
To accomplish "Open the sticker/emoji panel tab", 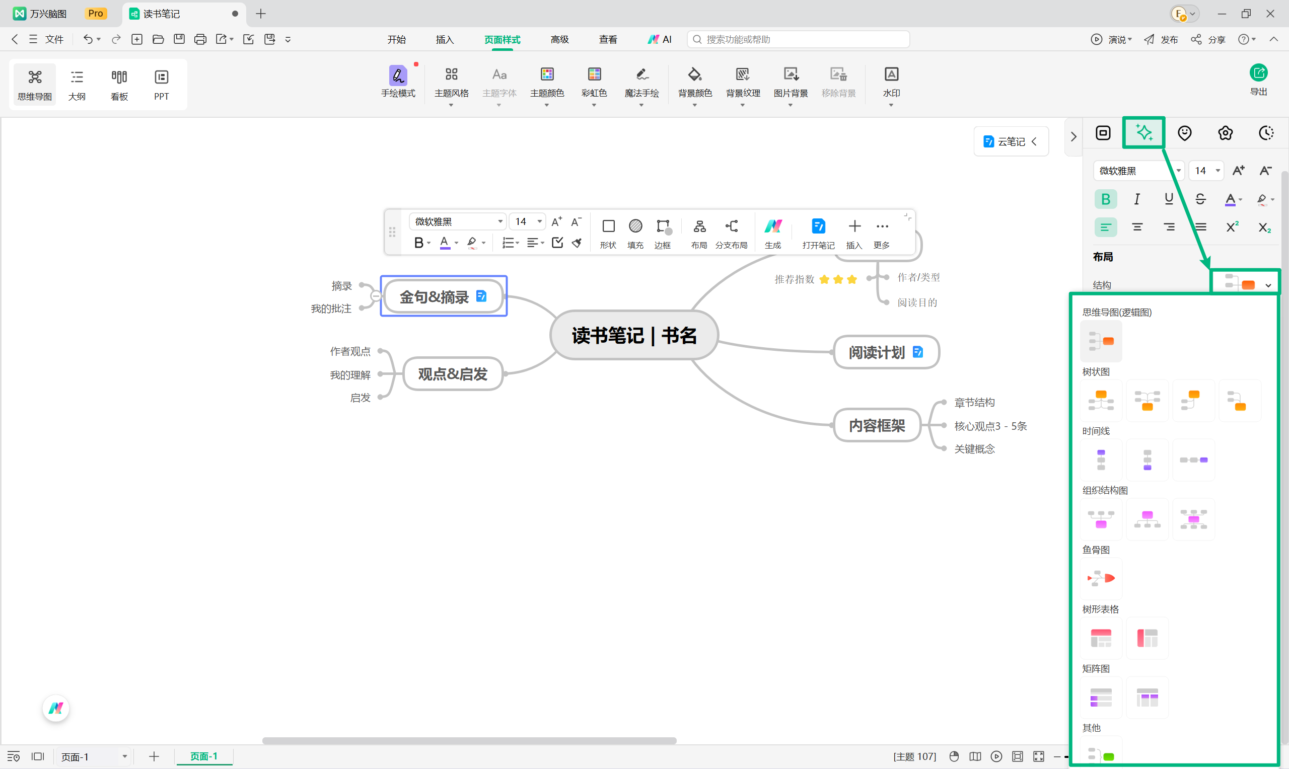I will point(1184,133).
